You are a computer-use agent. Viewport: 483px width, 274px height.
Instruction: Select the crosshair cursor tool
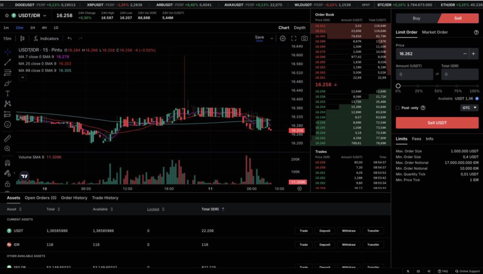pyautogui.click(x=8, y=52)
